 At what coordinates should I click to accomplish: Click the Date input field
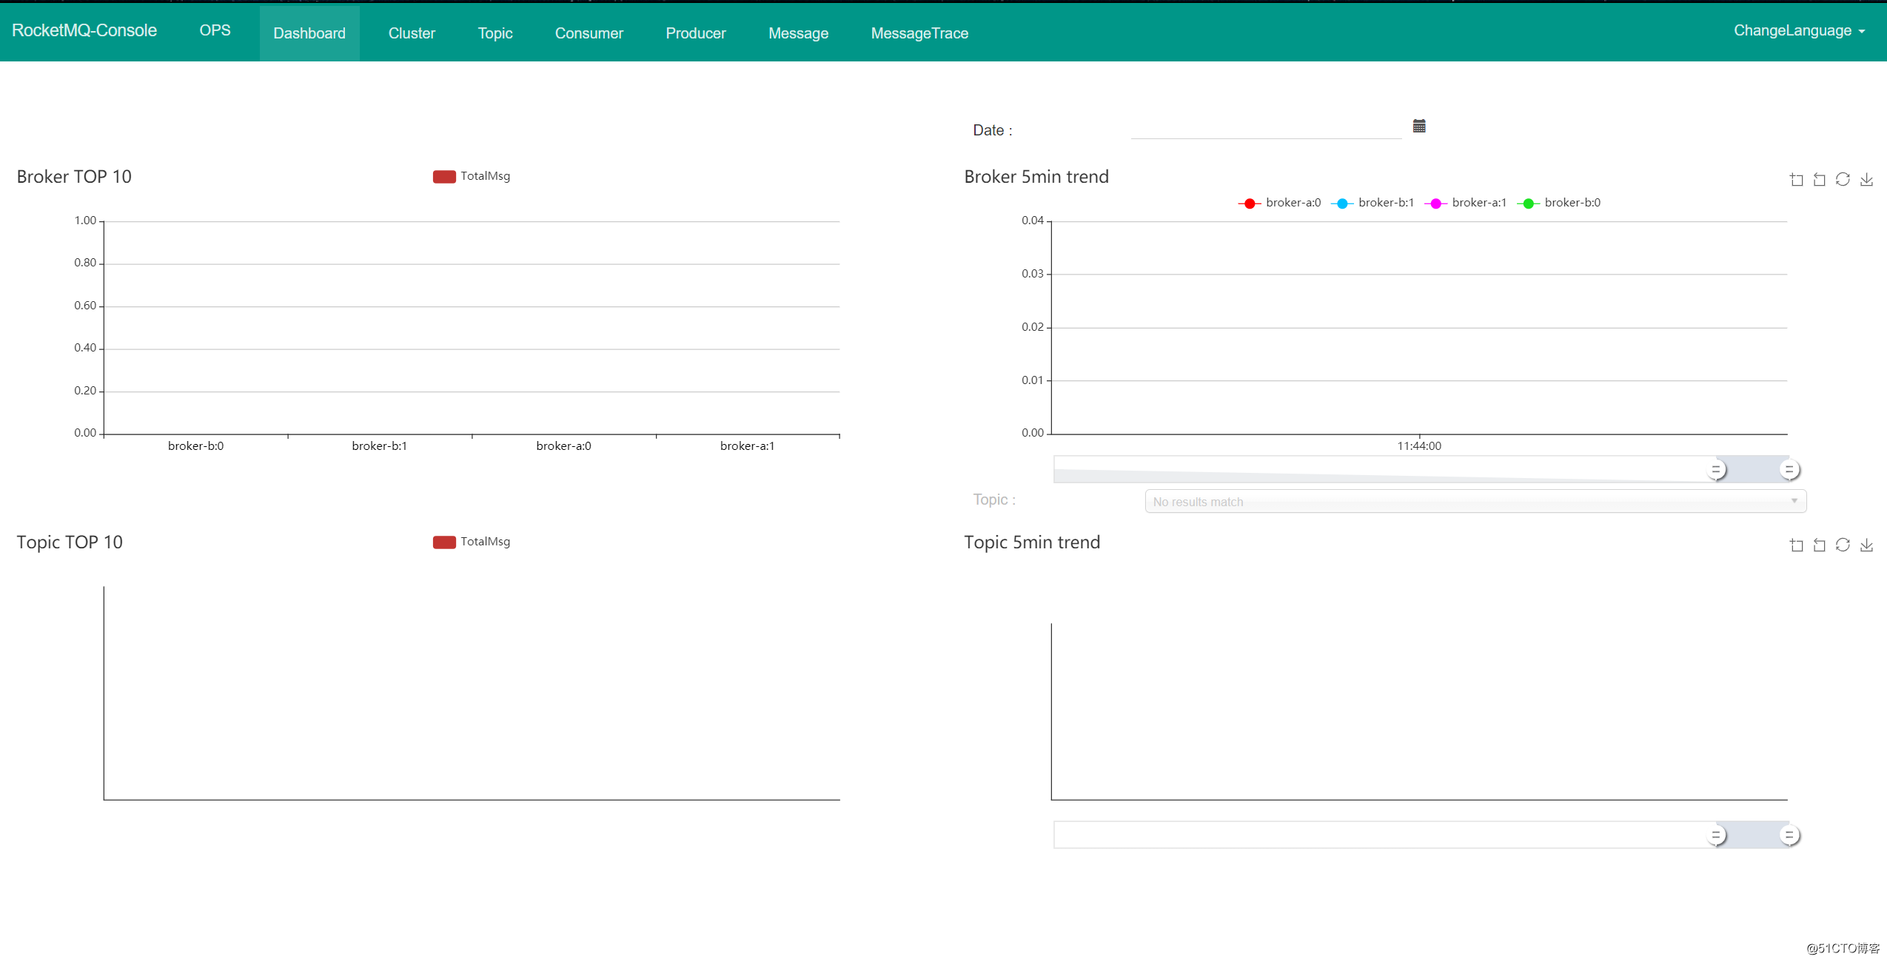point(1266,128)
